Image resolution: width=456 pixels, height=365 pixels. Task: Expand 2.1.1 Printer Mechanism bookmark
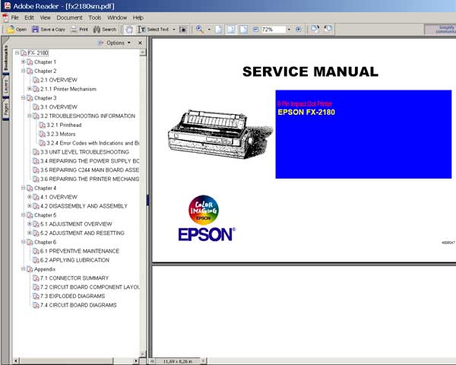click(x=30, y=89)
